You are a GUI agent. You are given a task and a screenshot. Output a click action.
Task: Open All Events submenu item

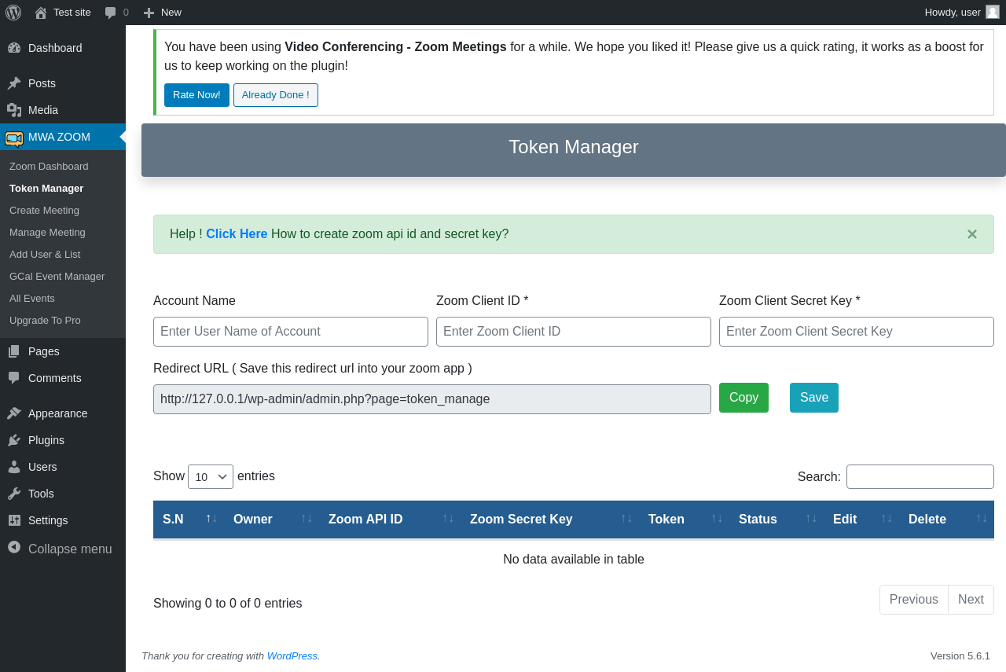(32, 299)
